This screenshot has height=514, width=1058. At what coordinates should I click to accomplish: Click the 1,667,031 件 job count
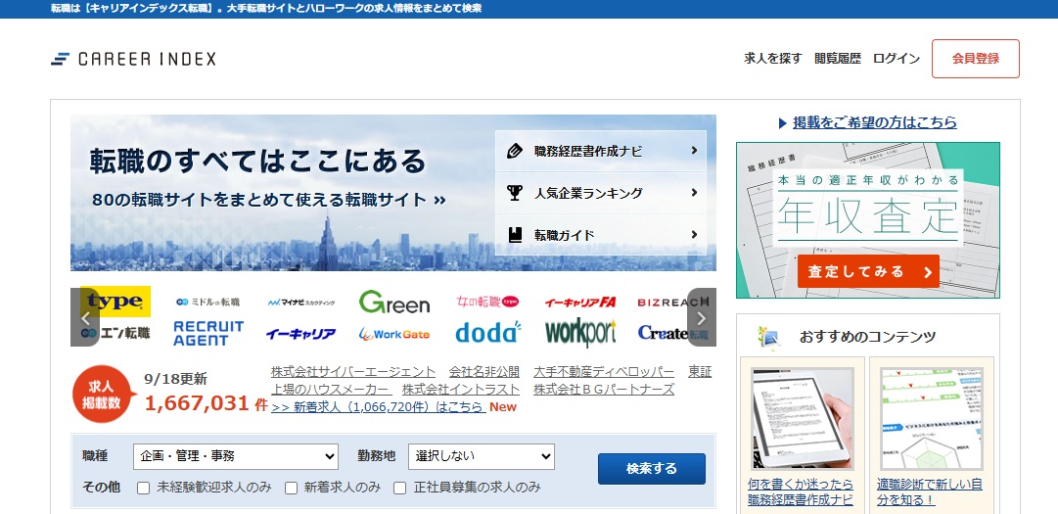point(206,403)
